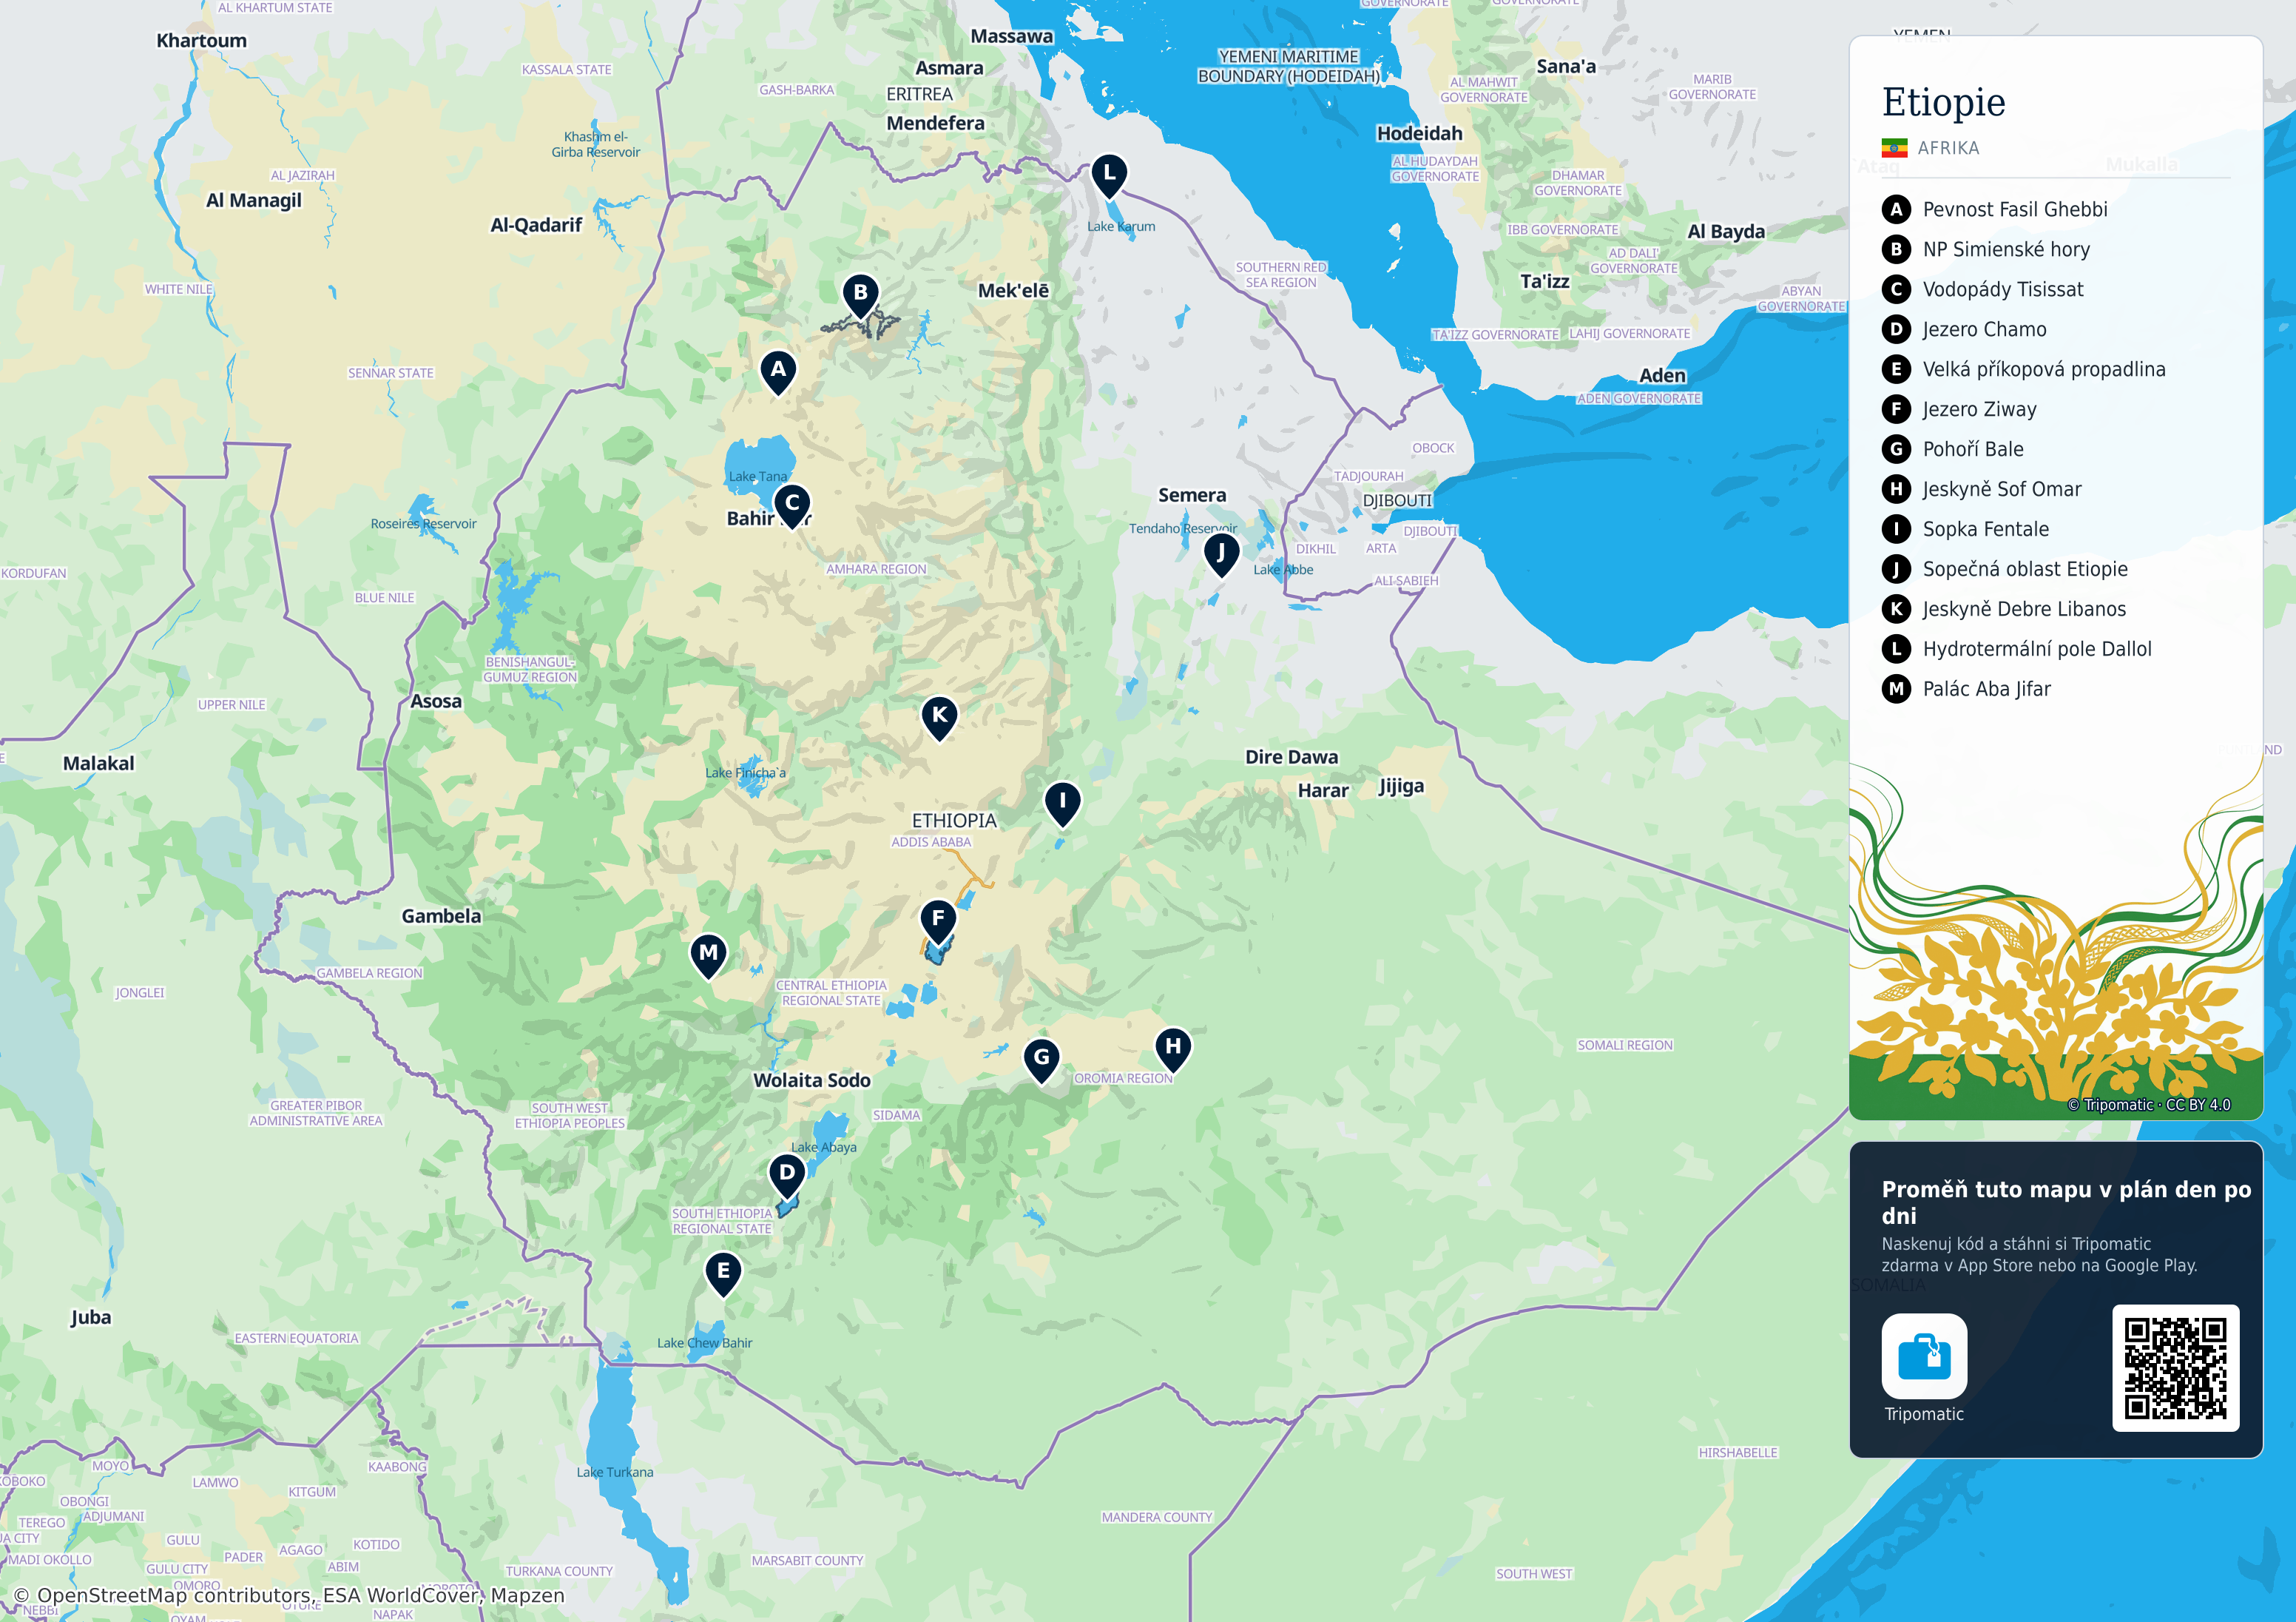Select map pin K north of Addis Ababa
This screenshot has width=2296, height=1622.
[x=939, y=719]
